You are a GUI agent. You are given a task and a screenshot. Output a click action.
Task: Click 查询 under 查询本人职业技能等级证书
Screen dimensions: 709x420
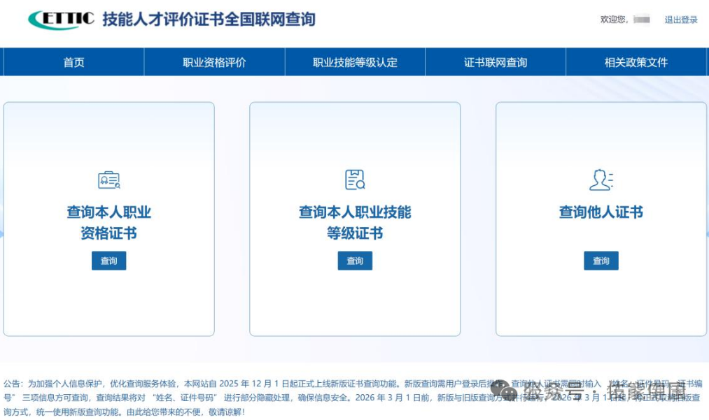pos(354,260)
